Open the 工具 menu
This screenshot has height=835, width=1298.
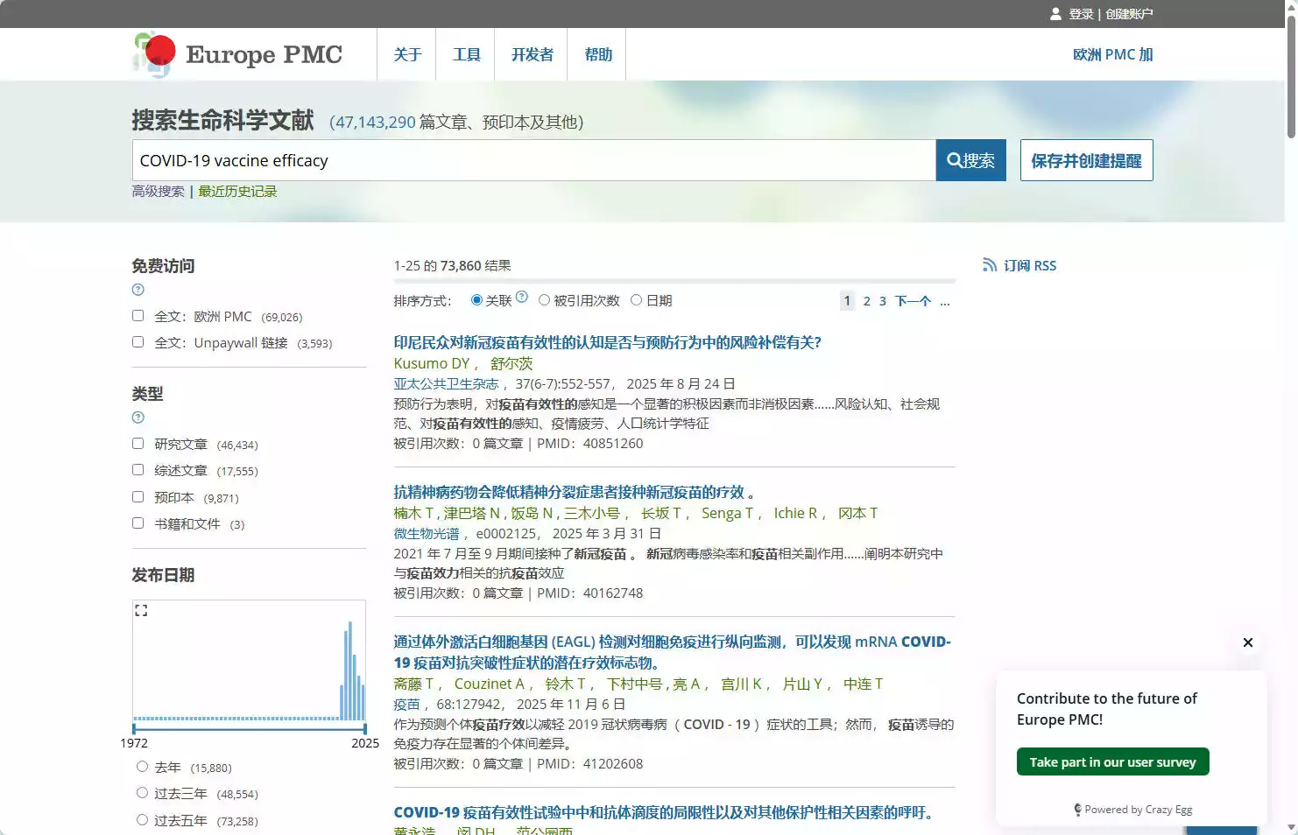(466, 54)
